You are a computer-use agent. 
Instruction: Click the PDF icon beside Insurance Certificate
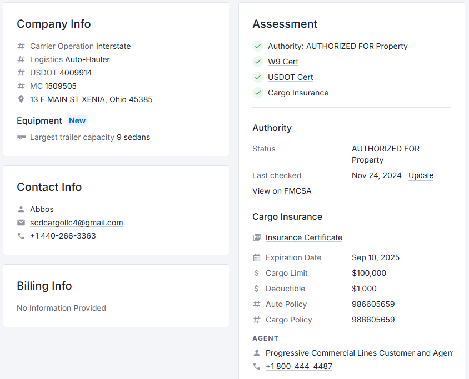point(256,237)
